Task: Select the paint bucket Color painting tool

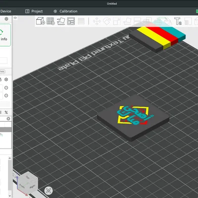Action: 168,21
